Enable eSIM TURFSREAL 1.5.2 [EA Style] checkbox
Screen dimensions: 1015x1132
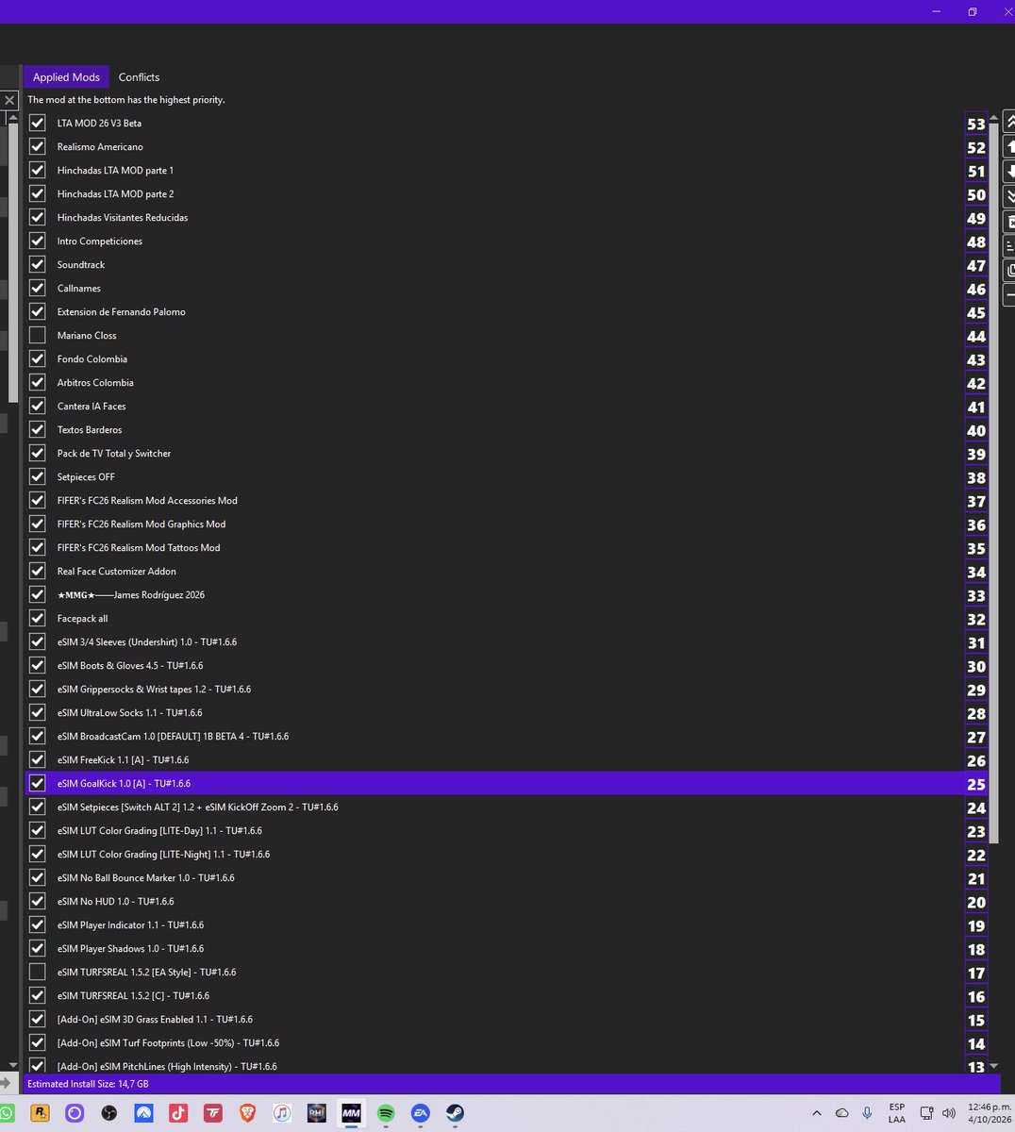tap(38, 972)
